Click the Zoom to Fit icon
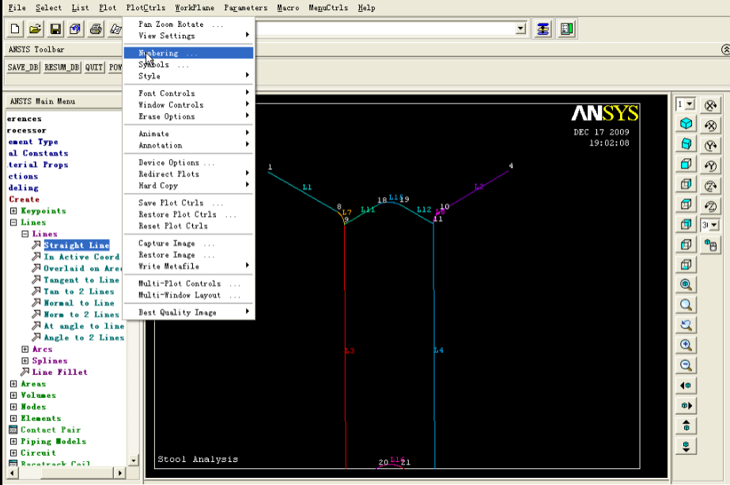Image resolution: width=730 pixels, height=485 pixels. click(x=686, y=284)
